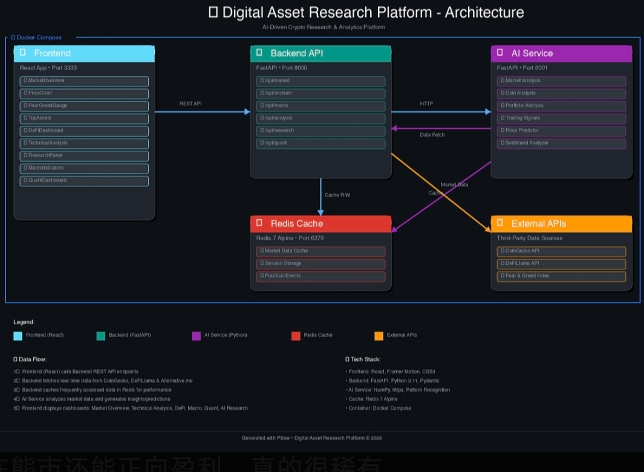Click the External APIs header icon
The width and height of the screenshot is (644, 472).
[500, 223]
